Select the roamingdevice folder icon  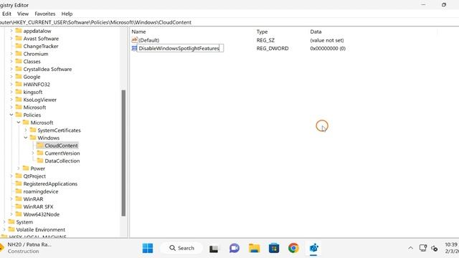[x=19, y=191]
